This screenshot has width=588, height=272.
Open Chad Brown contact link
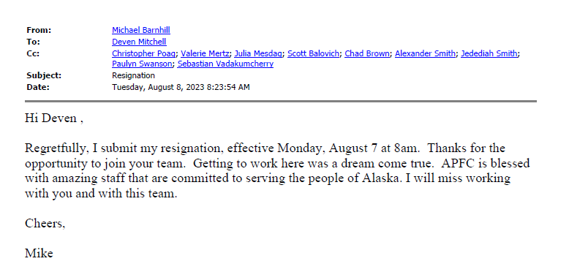tap(366, 53)
